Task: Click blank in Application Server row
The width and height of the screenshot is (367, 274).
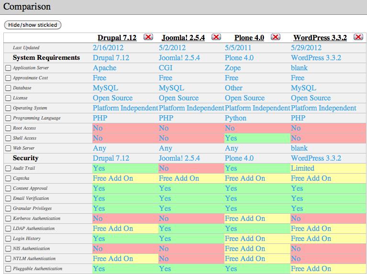Action: pos(299,68)
